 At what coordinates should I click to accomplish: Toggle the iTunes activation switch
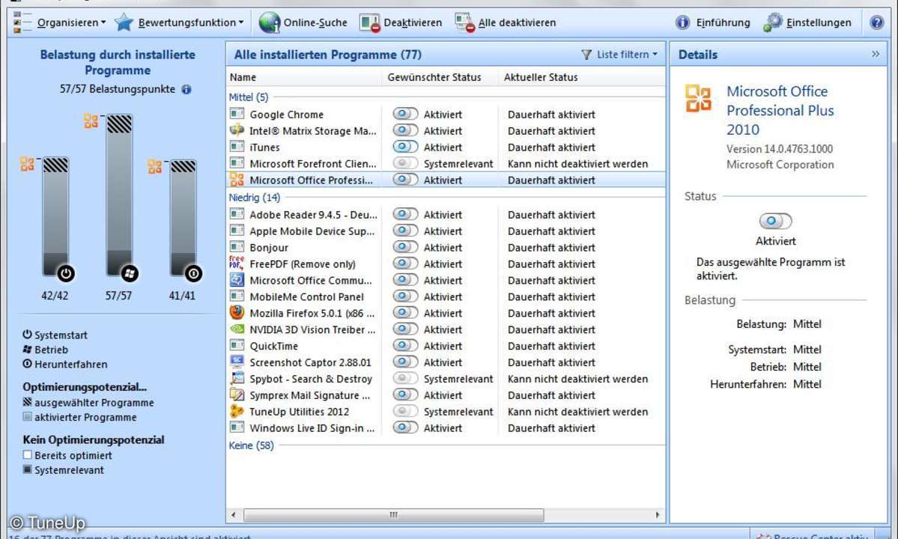[405, 147]
